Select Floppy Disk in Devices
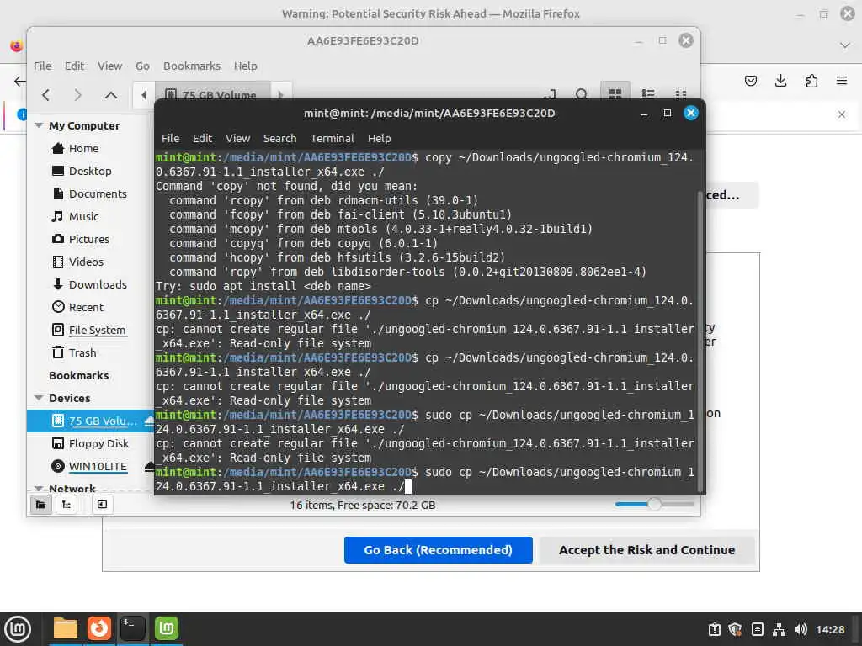 (x=98, y=443)
